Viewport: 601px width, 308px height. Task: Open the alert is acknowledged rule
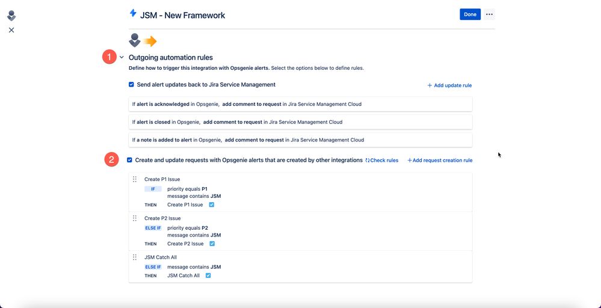pos(300,104)
